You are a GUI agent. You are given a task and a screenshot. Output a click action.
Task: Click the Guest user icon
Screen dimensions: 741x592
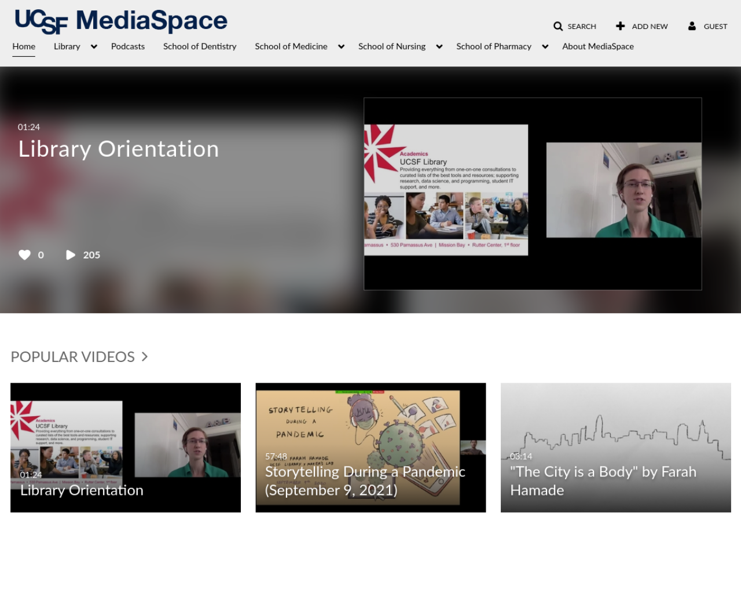click(x=692, y=26)
